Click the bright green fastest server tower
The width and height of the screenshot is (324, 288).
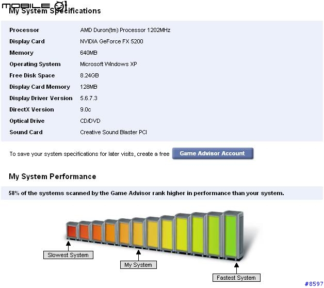pyautogui.click(x=233, y=236)
